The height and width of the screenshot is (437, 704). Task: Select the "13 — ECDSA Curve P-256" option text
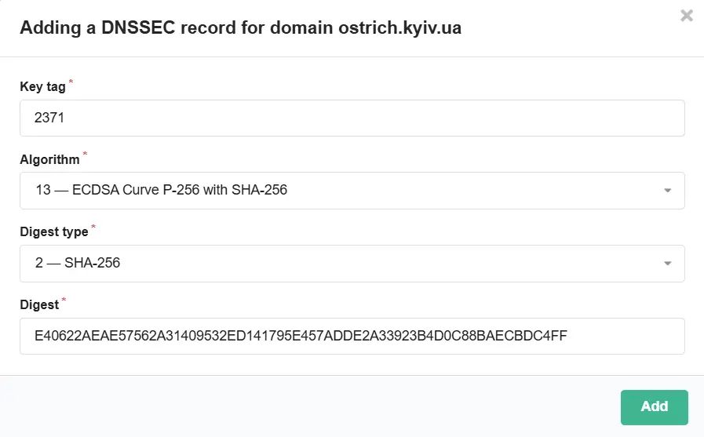coord(161,190)
